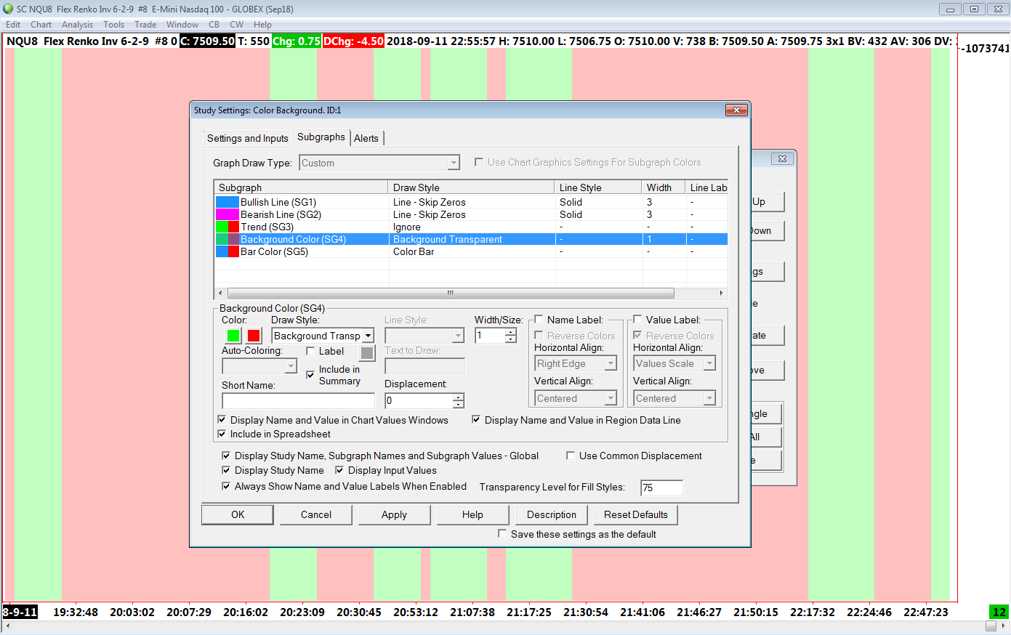Enable Save these settings as the default
This screenshot has height=635, width=1011.
tap(502, 534)
